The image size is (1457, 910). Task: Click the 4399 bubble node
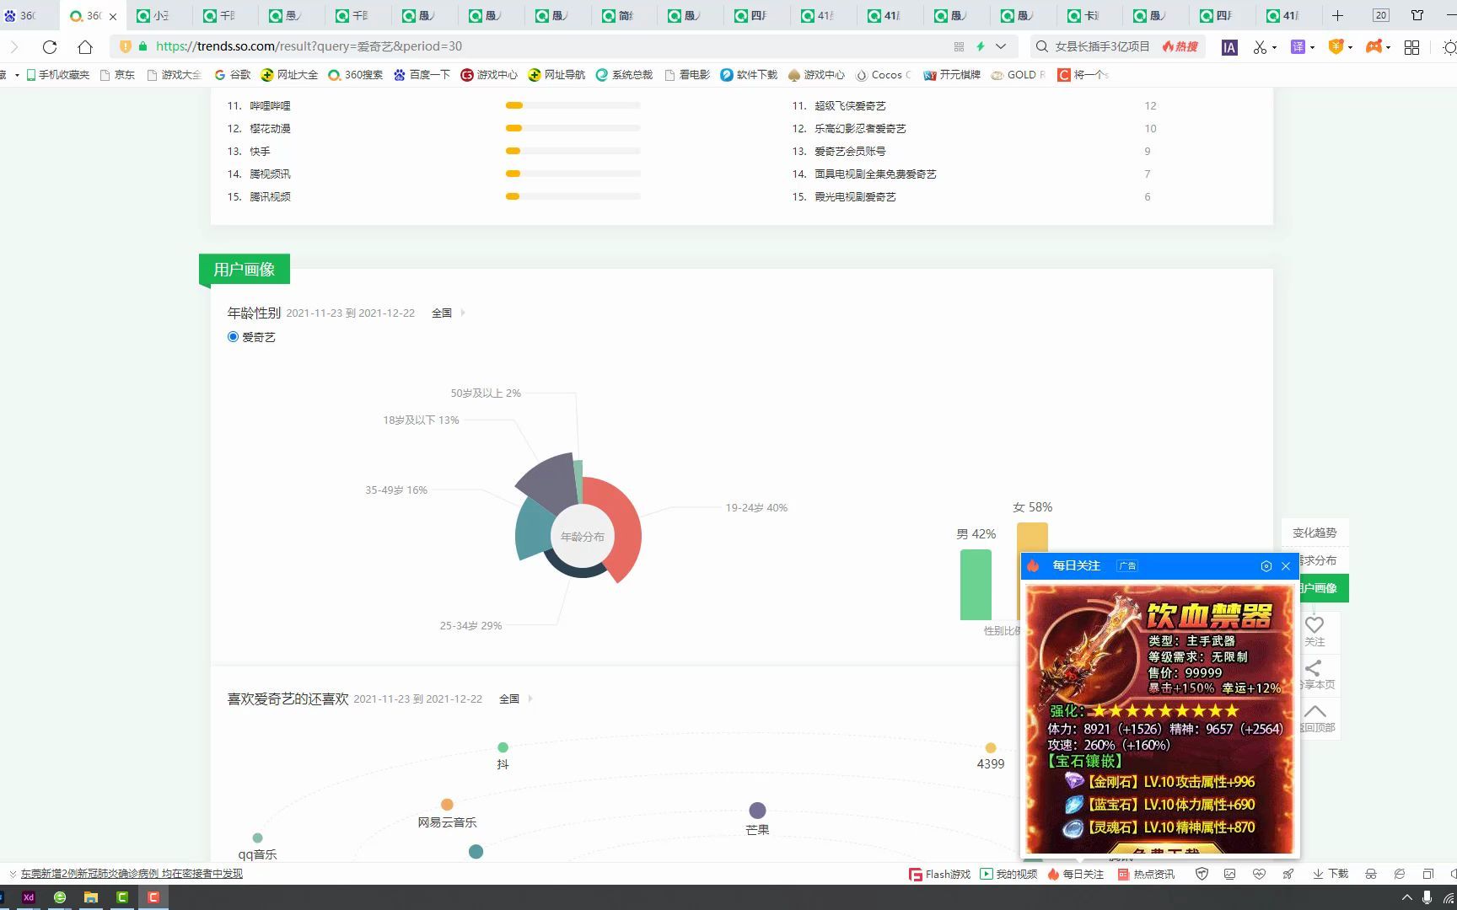tap(991, 747)
